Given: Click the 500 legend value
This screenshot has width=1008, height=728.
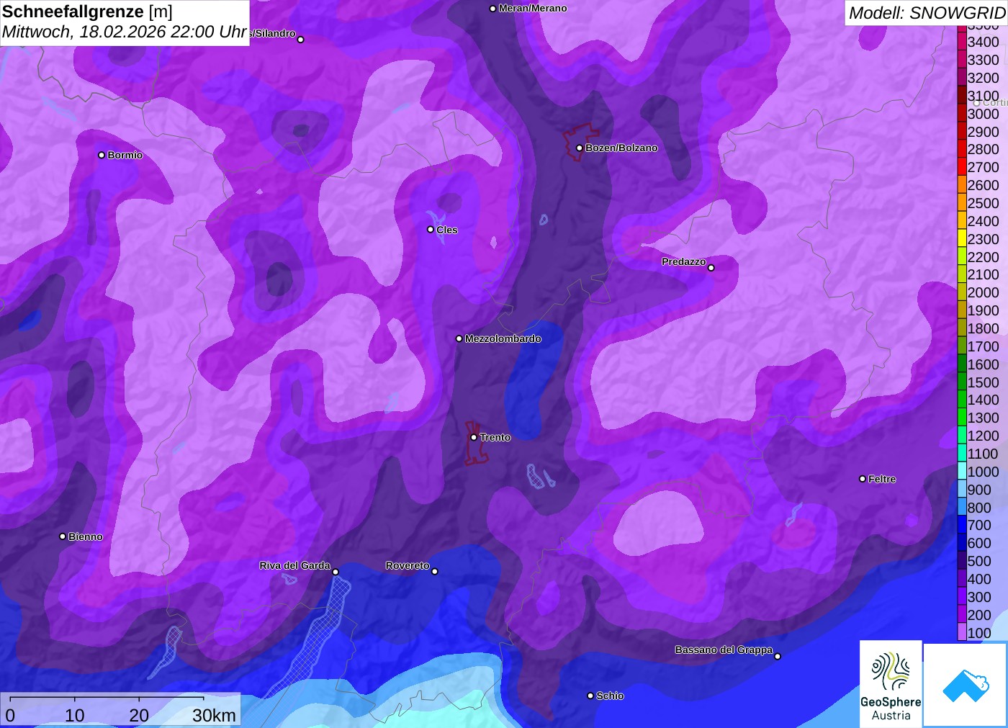Looking at the screenshot, I should tap(979, 561).
